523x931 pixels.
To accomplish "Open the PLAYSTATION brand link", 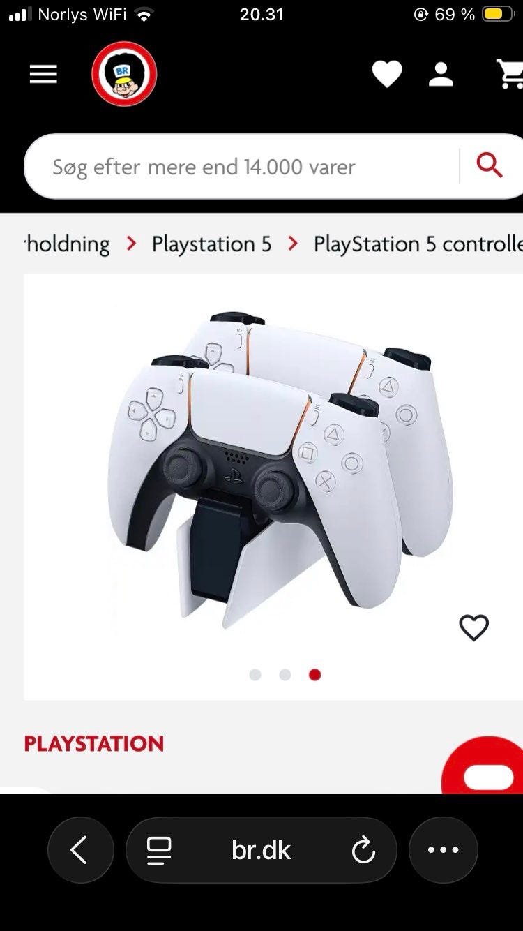I will click(x=94, y=744).
